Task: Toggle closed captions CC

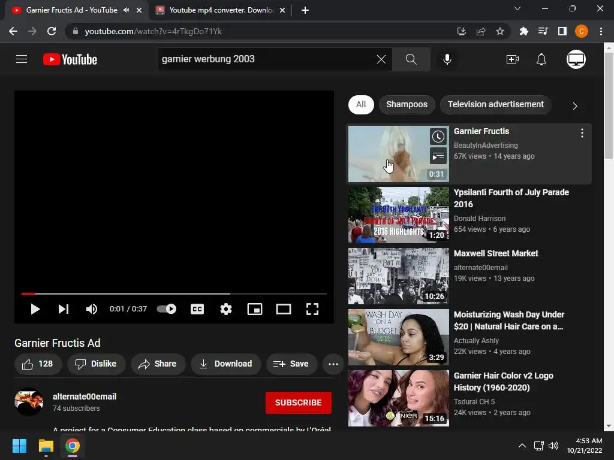Action: click(197, 309)
